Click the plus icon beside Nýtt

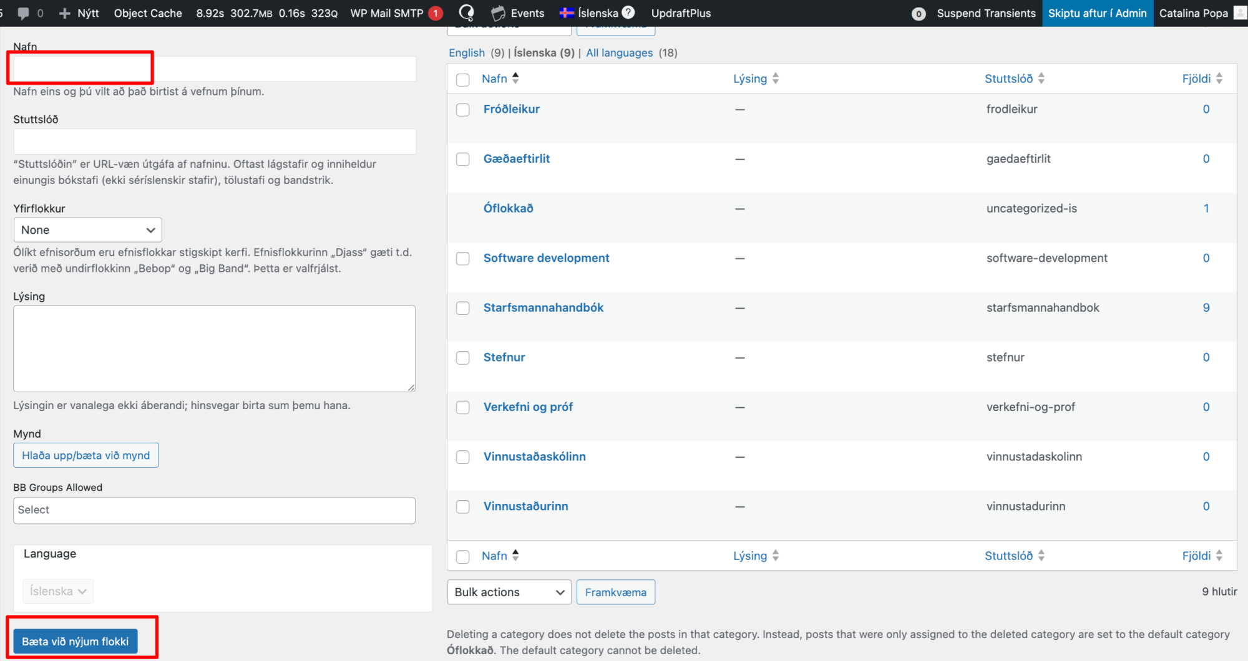64,13
